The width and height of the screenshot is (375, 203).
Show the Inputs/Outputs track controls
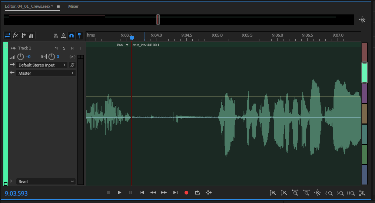(x=7, y=35)
